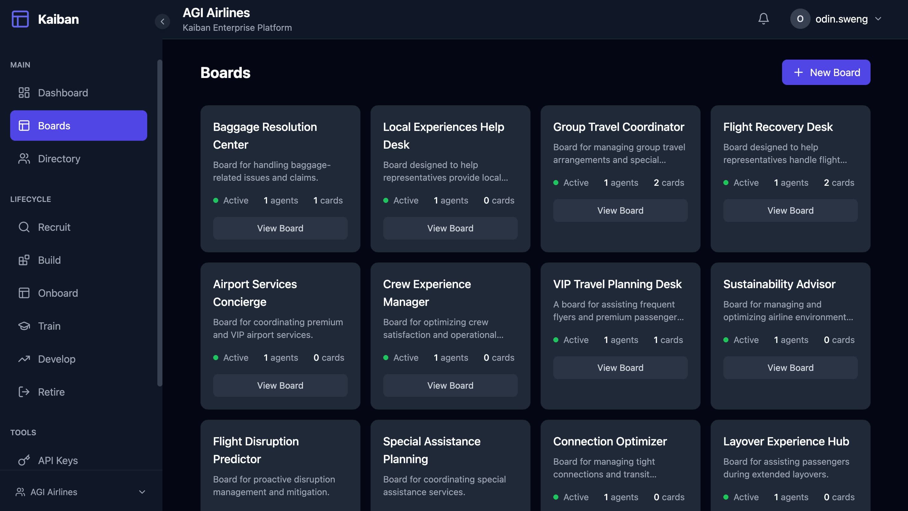Viewport: 908px width, 511px height.
Task: Click the Flight Disruption Predictor title
Action: tap(256, 450)
